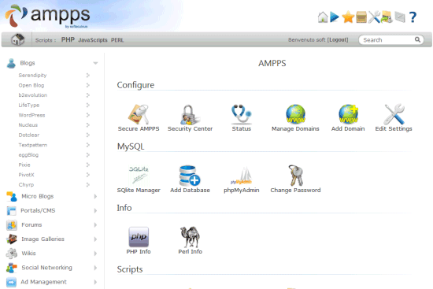Click the Image Galleries category icon

tap(12, 239)
